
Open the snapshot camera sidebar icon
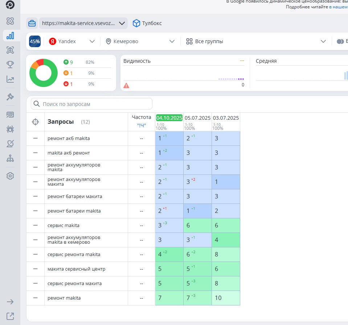(10, 50)
